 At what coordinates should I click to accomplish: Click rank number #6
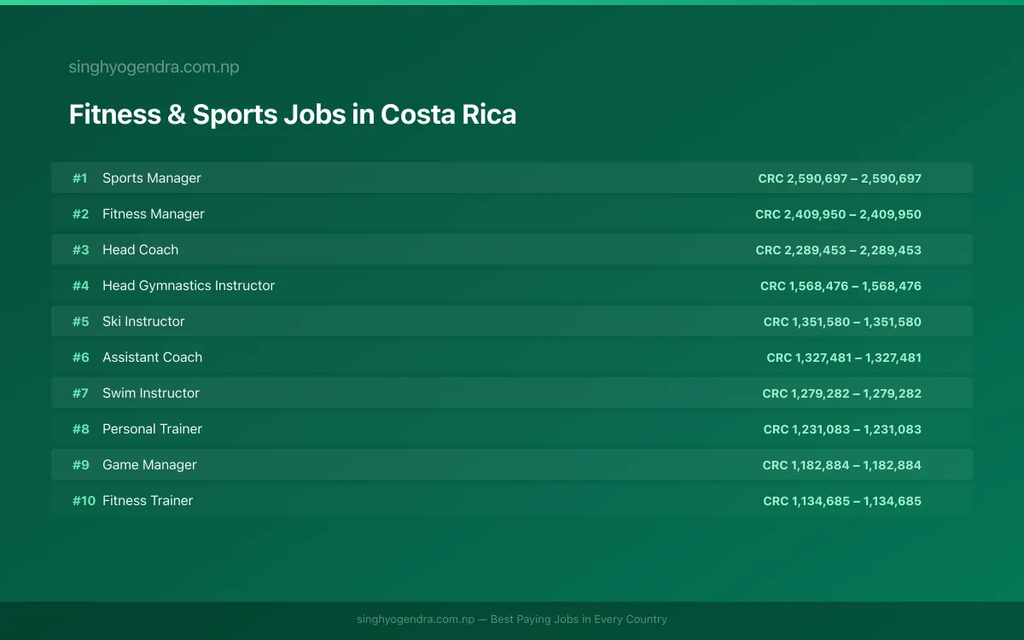(x=80, y=358)
